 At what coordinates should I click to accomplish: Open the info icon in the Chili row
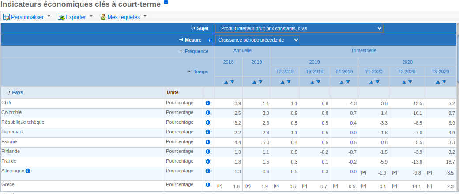pos(208,103)
